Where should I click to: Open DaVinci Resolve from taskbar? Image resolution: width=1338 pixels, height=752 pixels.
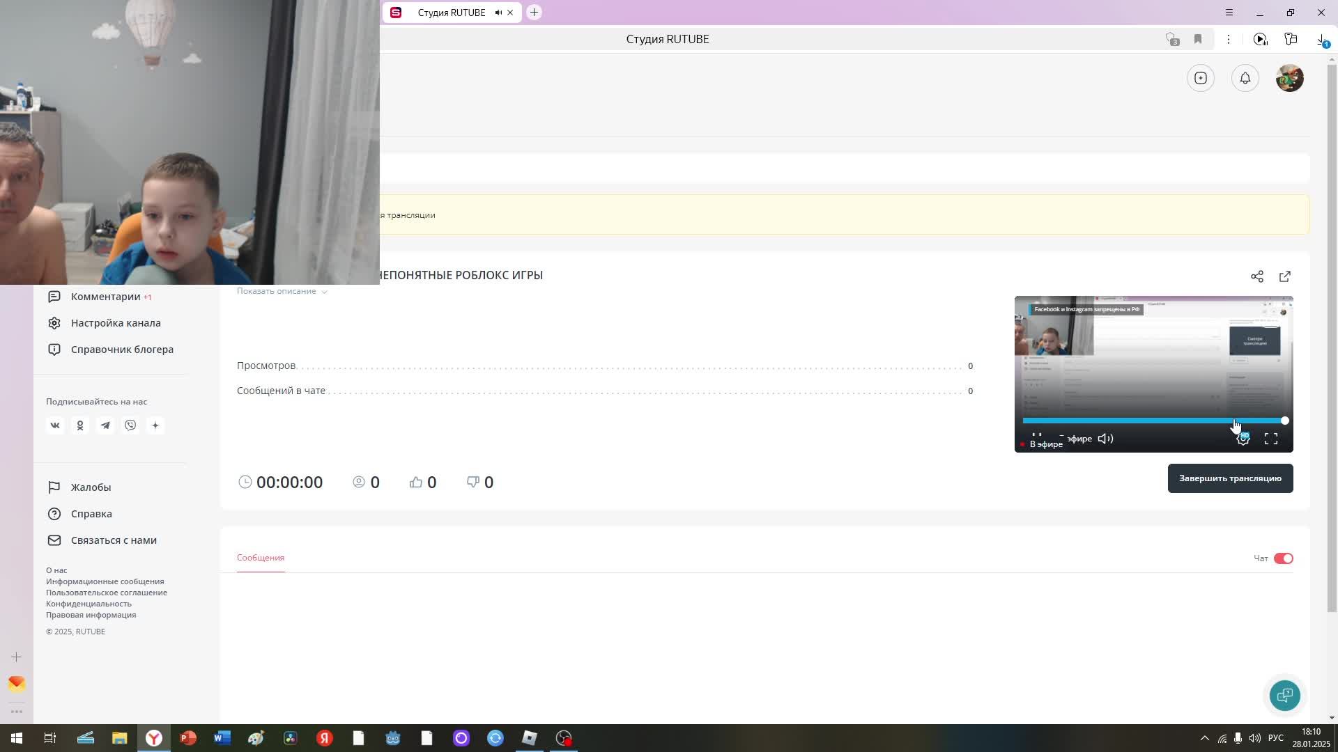tap(291, 738)
